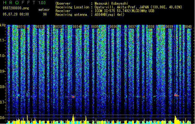Click the meteor count value 96
Viewport: 195px width, 124px height.
pos(45,14)
